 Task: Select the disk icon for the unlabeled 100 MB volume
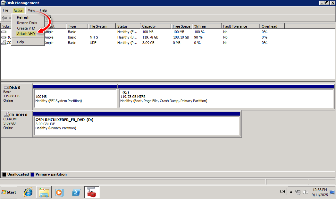click(4, 32)
